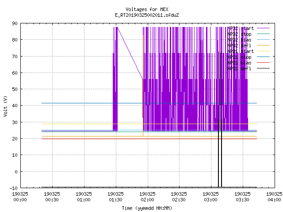Click the 'NPD2 stop' legend label
The width and height of the screenshot is (283, 212).
pos(239,34)
